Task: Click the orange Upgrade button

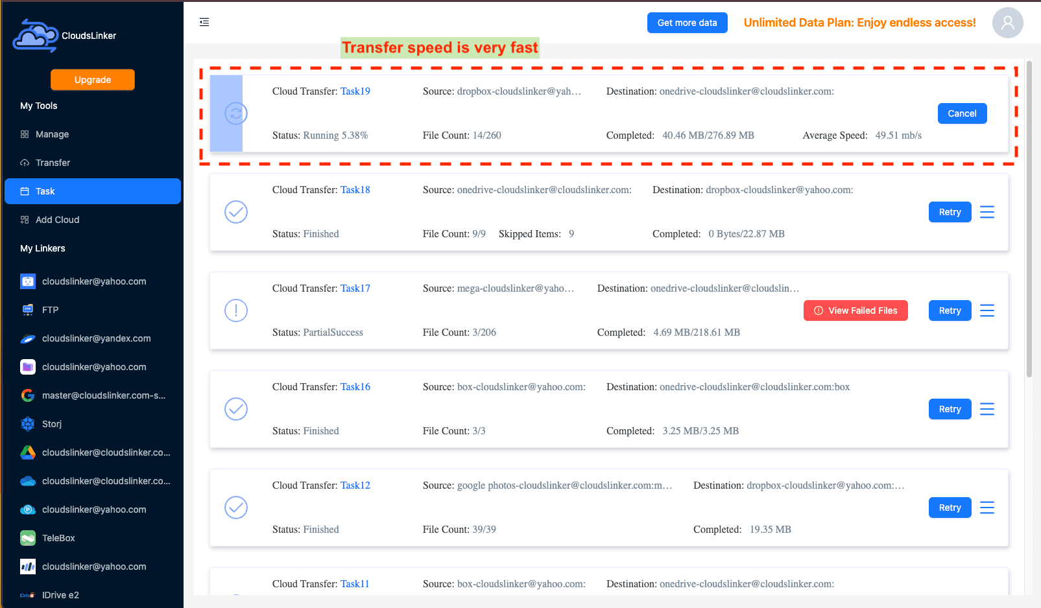Action: (x=93, y=80)
